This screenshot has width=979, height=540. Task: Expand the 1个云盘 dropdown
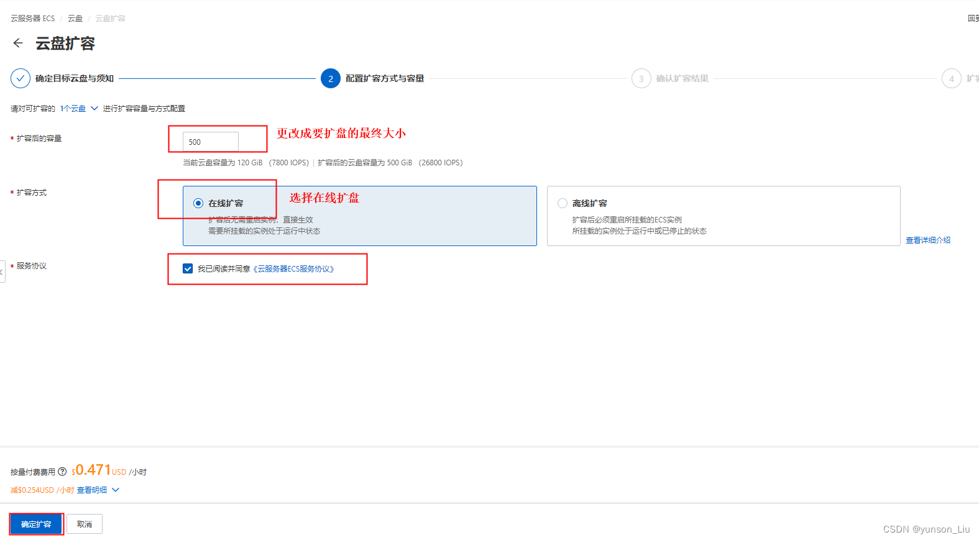pyautogui.click(x=79, y=108)
